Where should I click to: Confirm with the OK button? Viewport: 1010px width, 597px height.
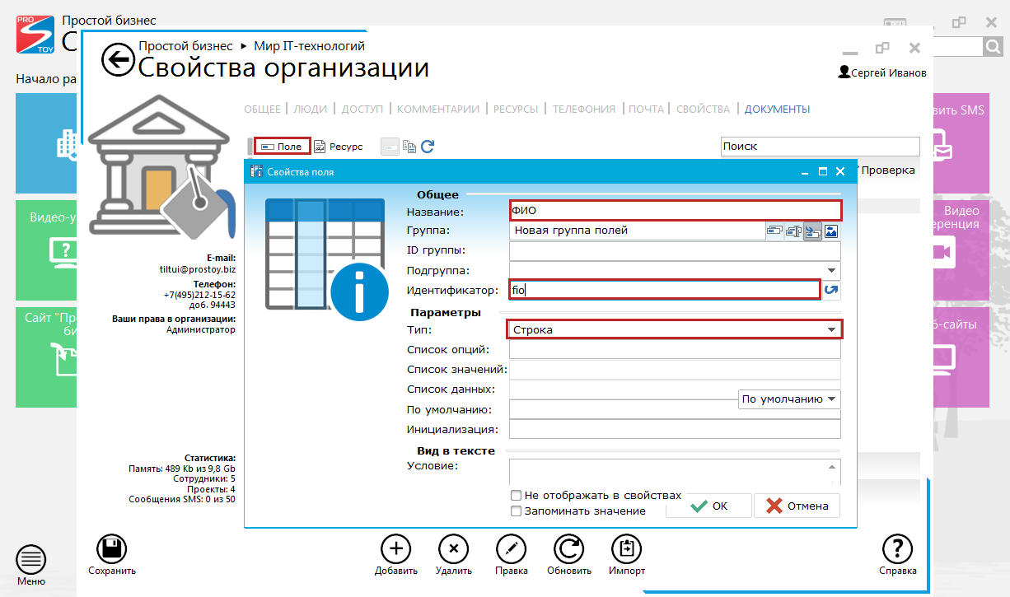tap(708, 506)
